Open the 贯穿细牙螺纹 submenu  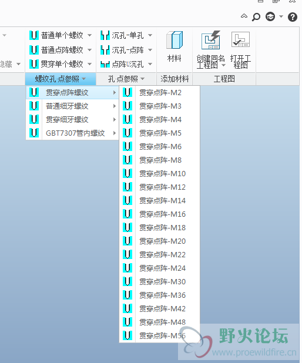(x=72, y=119)
